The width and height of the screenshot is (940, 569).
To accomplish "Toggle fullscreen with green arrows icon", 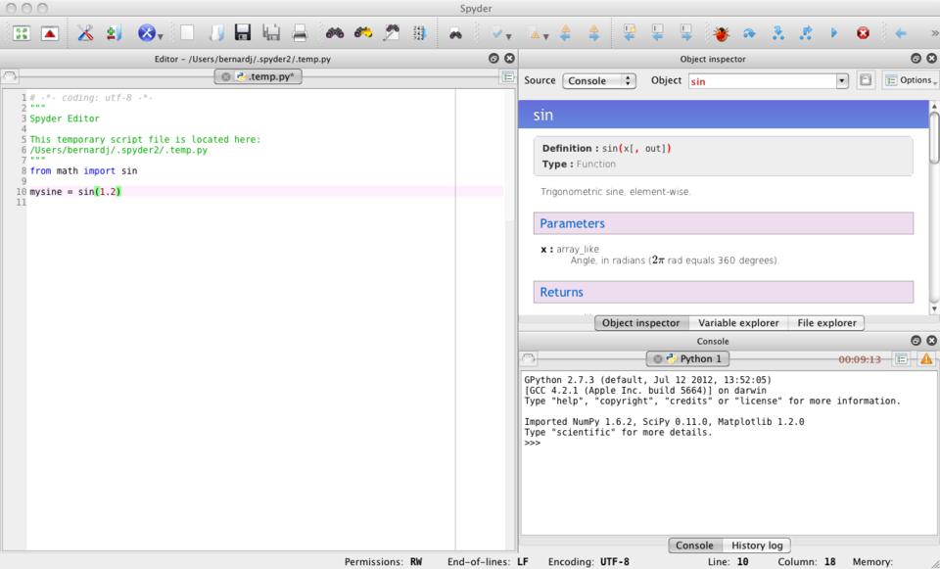I will (22, 33).
